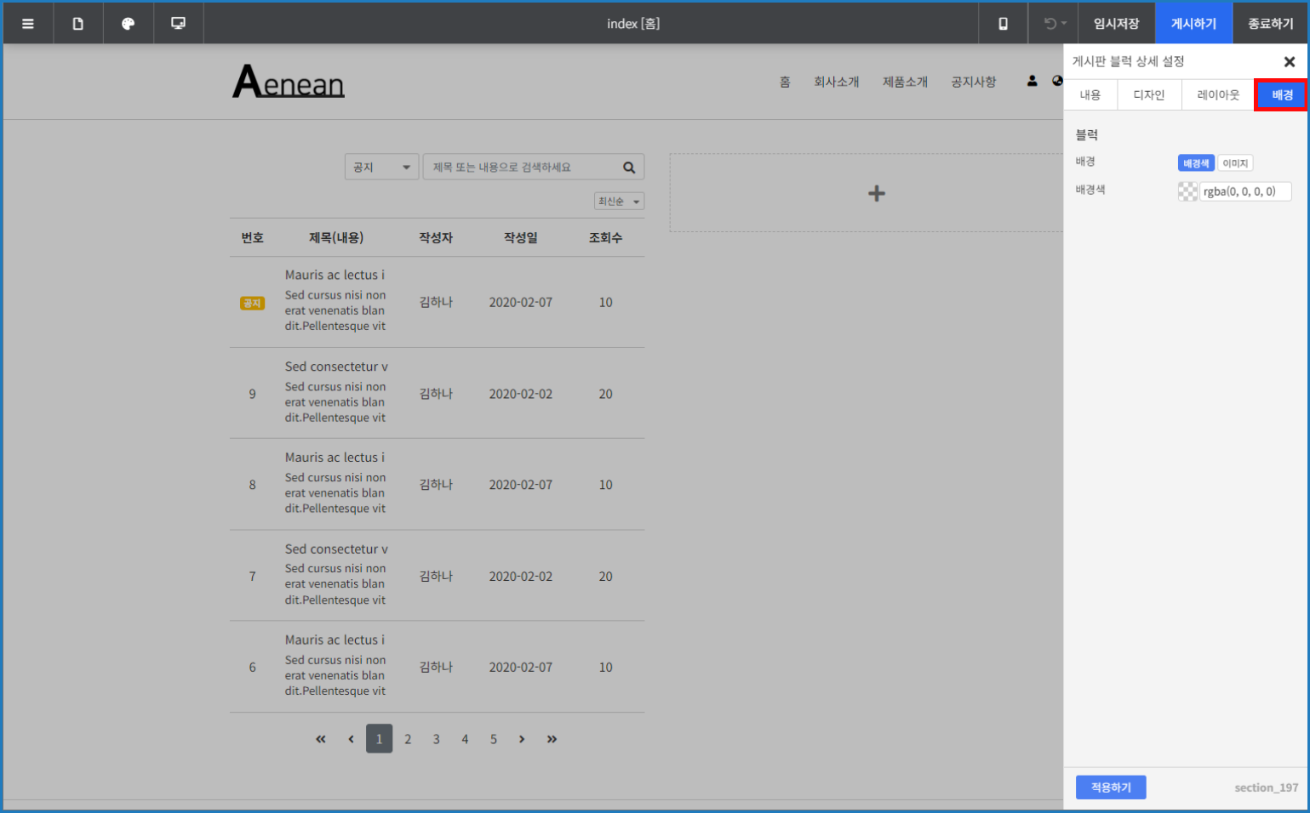The width and height of the screenshot is (1310, 813).
Task: Go to page 3 in pagination
Action: (x=436, y=739)
